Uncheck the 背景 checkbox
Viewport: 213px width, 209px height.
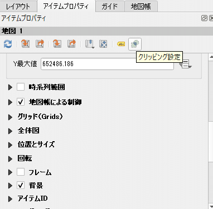tap(21, 185)
